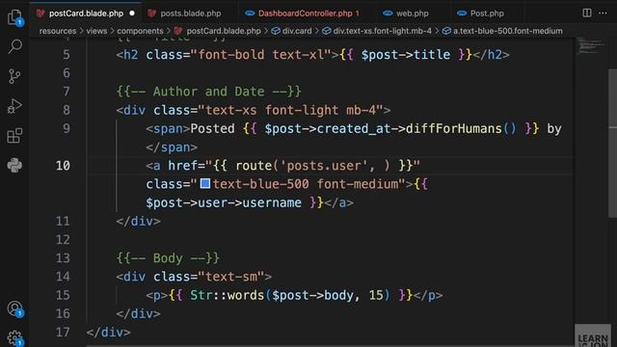
Task: Open the Run and Debug view
Action: point(14,106)
